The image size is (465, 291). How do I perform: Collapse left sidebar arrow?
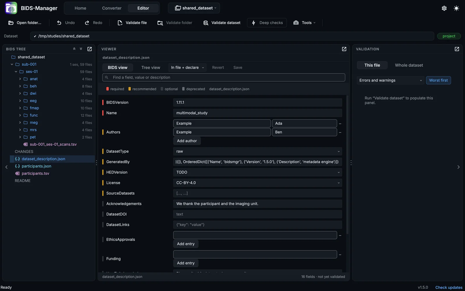pos(6,167)
